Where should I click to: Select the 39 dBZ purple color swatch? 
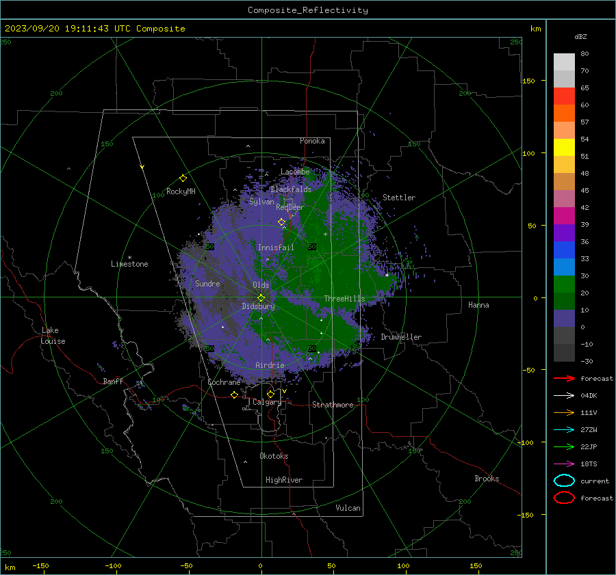point(564,232)
